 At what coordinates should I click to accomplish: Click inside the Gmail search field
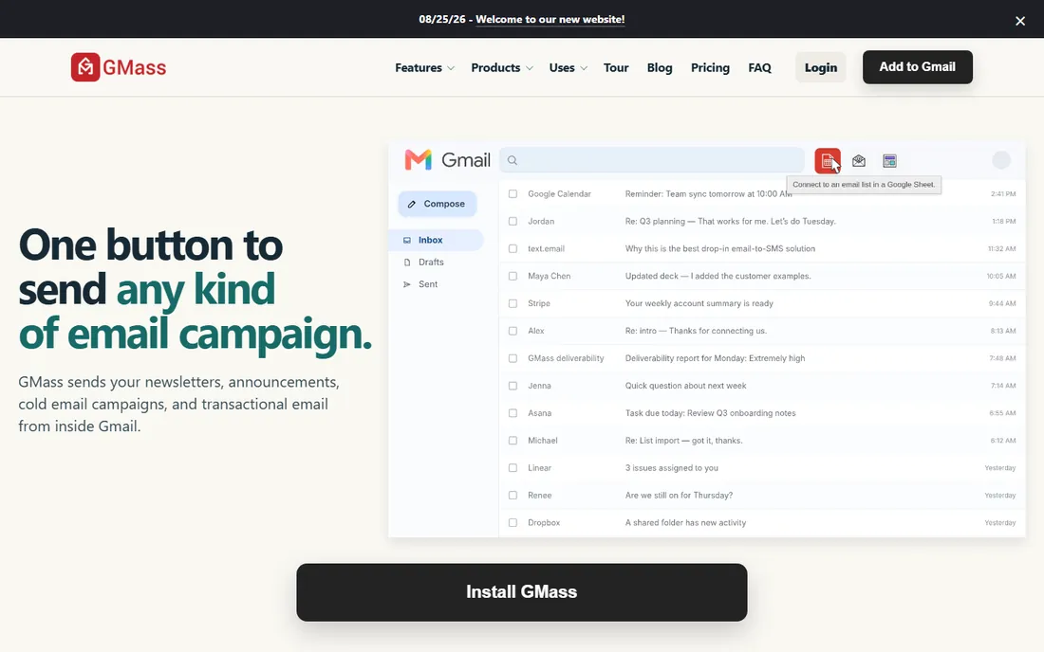coord(652,160)
